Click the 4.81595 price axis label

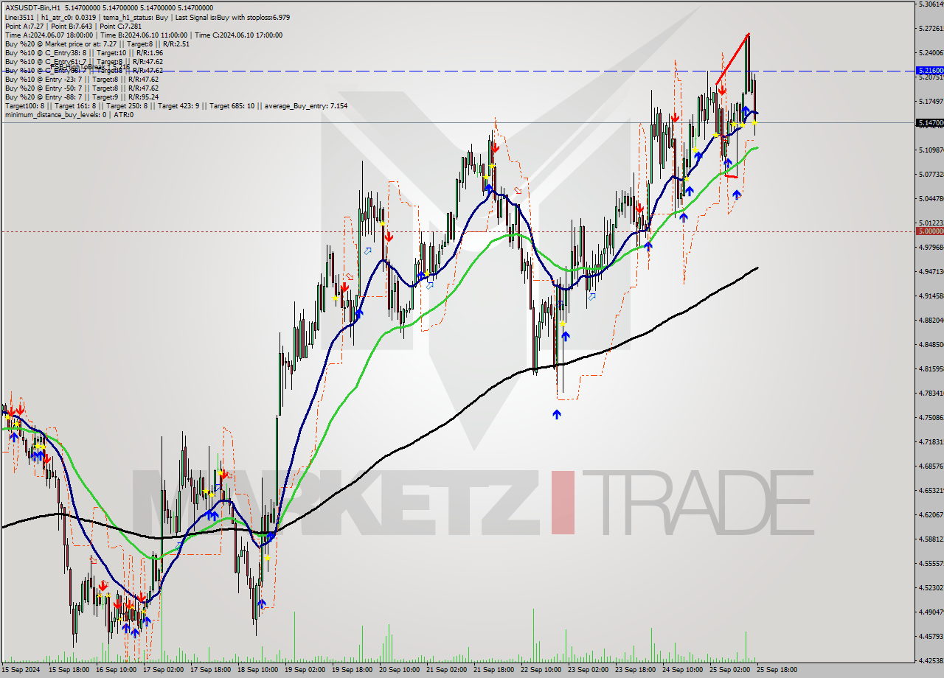(x=931, y=368)
